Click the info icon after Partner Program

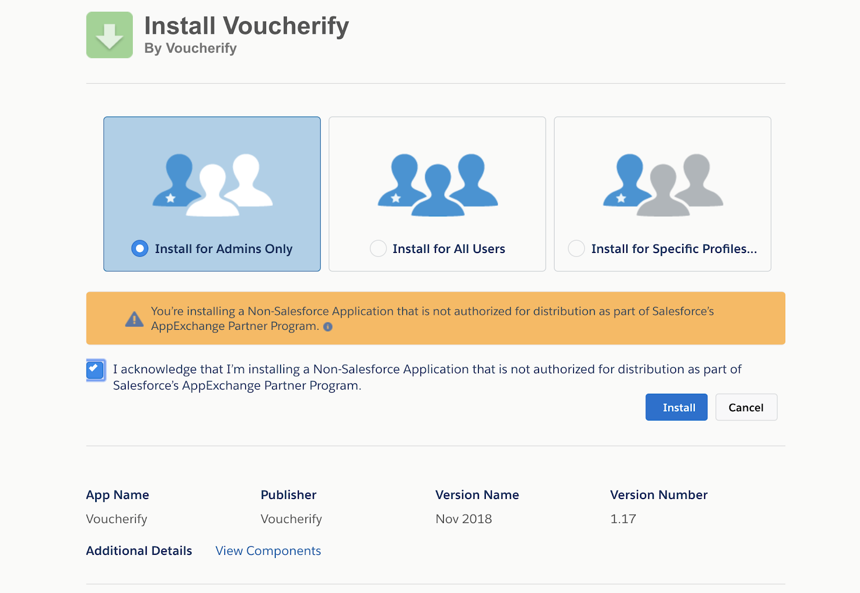coord(328,327)
